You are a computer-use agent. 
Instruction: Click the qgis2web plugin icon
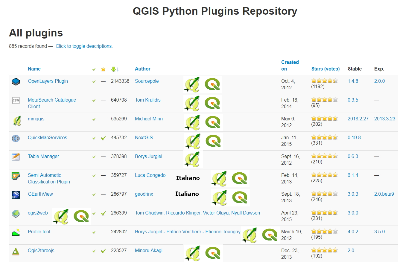click(x=16, y=214)
